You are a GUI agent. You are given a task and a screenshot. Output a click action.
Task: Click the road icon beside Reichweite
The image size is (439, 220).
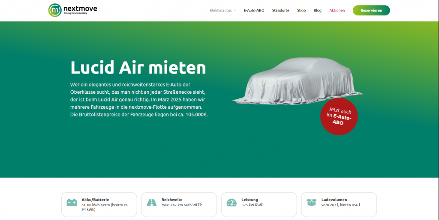[152, 202]
